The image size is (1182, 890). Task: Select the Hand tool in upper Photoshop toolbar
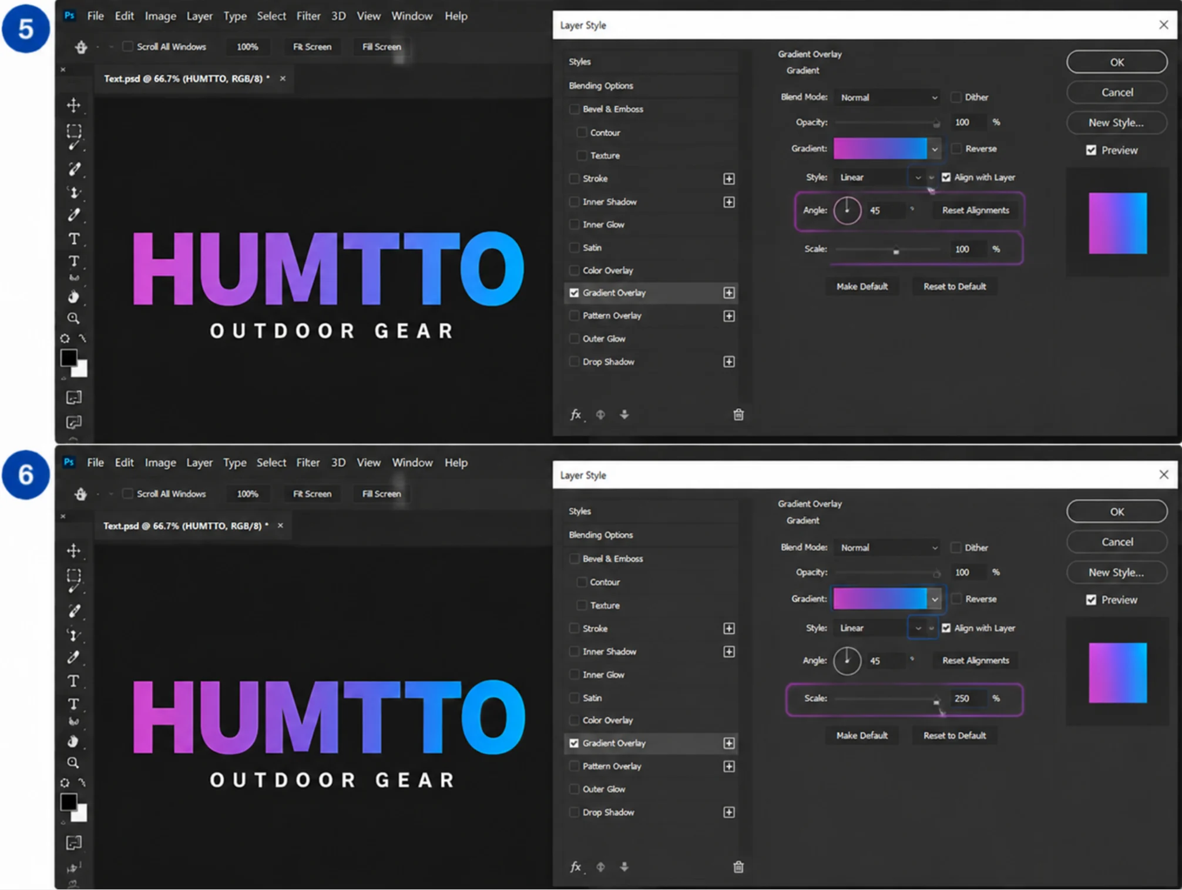pos(73,296)
